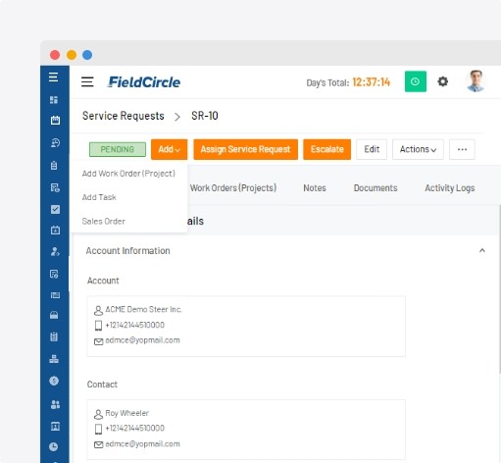Screen dimensions: 501x463
Task: Click the person with clock history icon
Action: (x=55, y=143)
